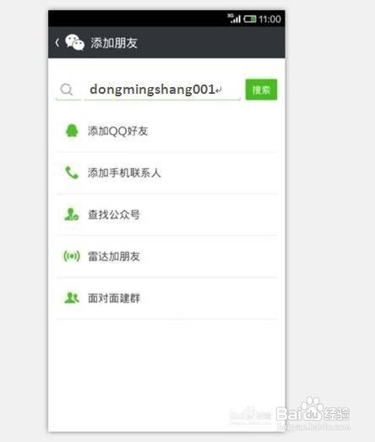Click the Baidu 经验 watermark logo

tap(312, 413)
